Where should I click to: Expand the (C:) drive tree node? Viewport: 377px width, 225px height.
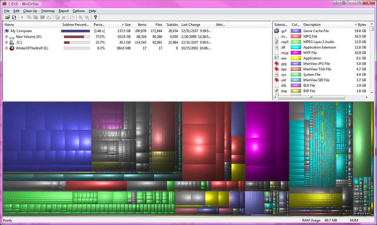6,42
